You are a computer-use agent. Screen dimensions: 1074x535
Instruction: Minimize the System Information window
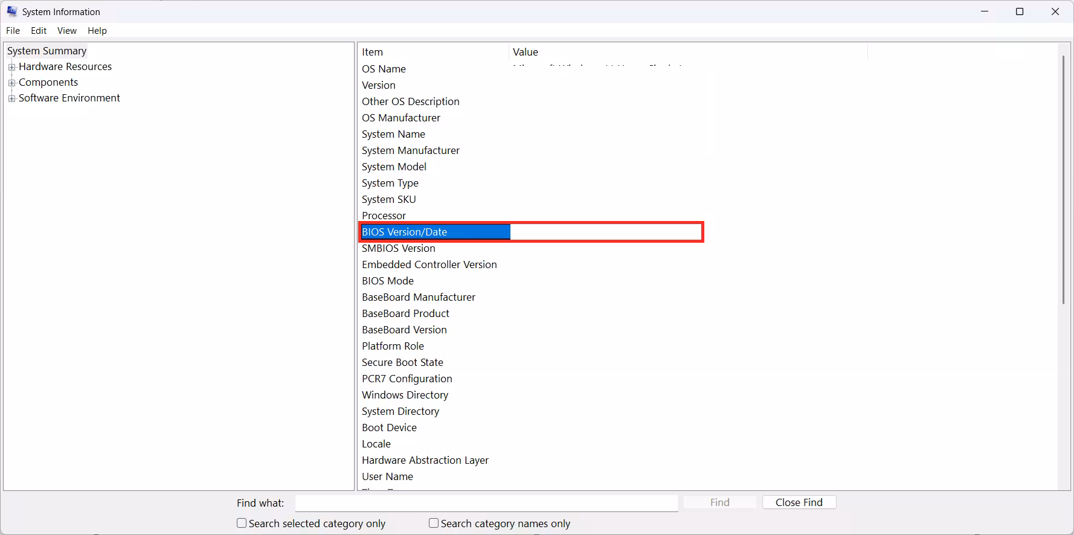[x=985, y=11]
